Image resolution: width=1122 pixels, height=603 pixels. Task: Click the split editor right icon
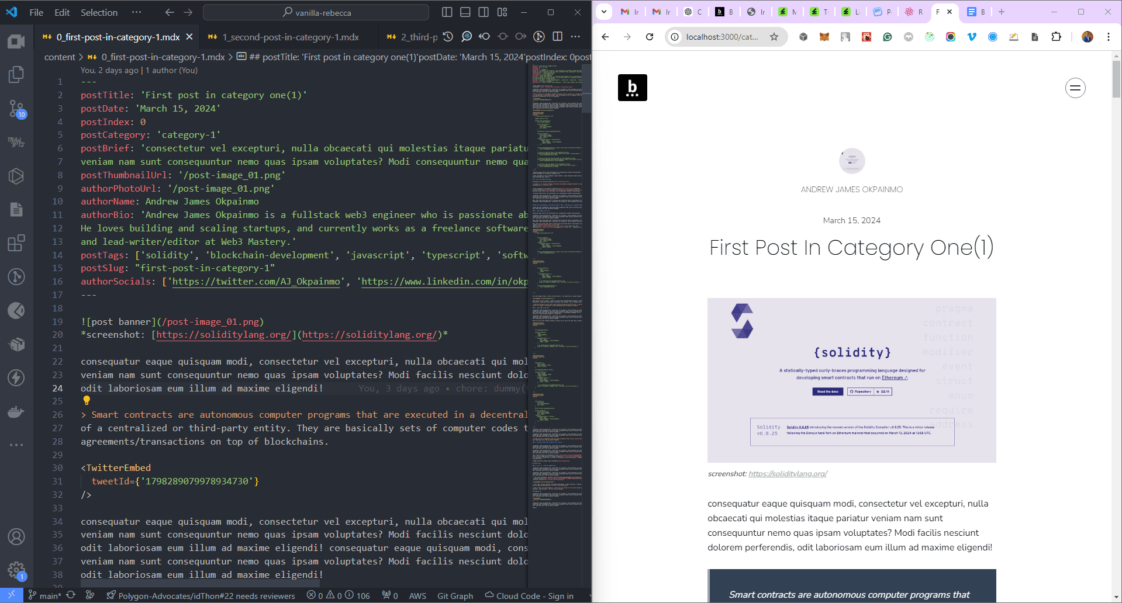[x=558, y=37]
